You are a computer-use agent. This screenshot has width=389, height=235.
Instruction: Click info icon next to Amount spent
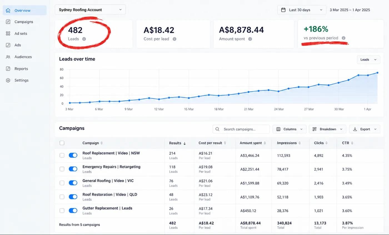click(x=250, y=39)
